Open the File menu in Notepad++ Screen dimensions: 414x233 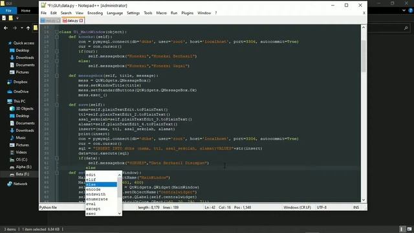(43, 13)
